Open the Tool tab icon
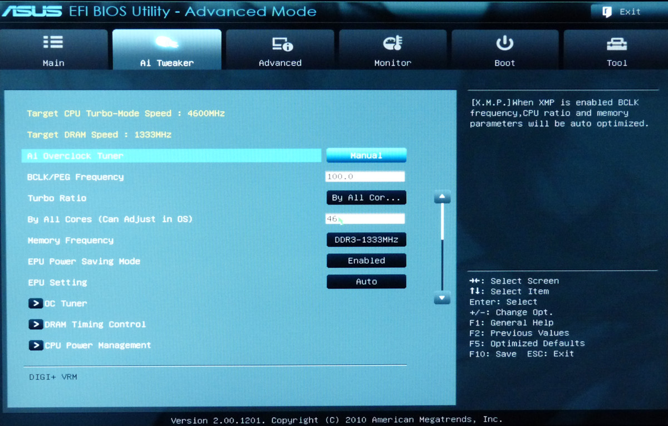 (x=616, y=43)
